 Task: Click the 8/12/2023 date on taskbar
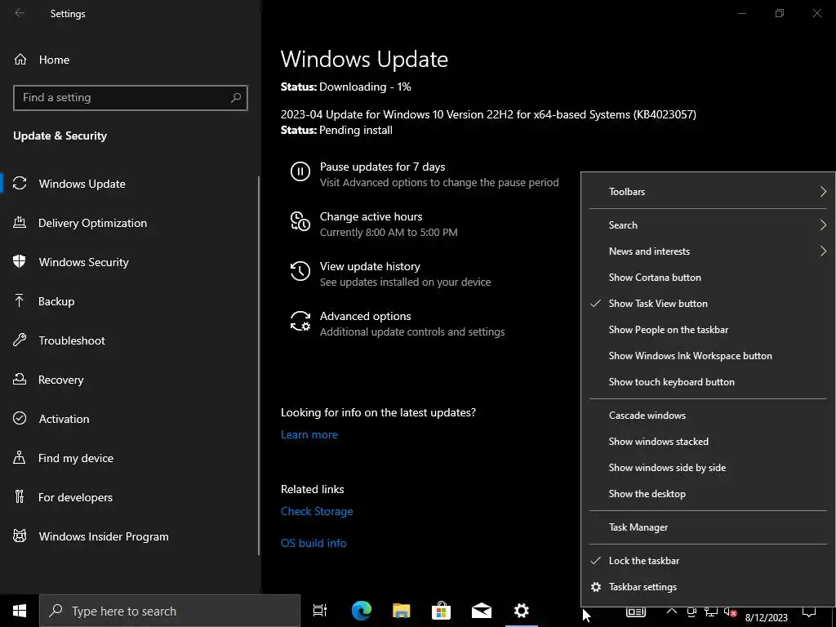(766, 617)
